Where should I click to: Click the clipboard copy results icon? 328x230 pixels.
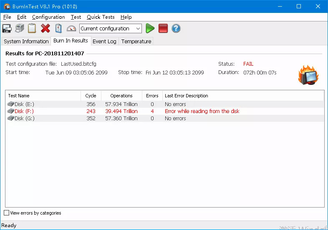(x=32, y=29)
